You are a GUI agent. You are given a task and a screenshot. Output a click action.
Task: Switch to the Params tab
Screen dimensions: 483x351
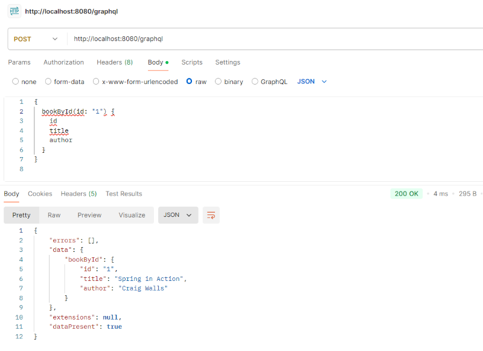(x=19, y=62)
